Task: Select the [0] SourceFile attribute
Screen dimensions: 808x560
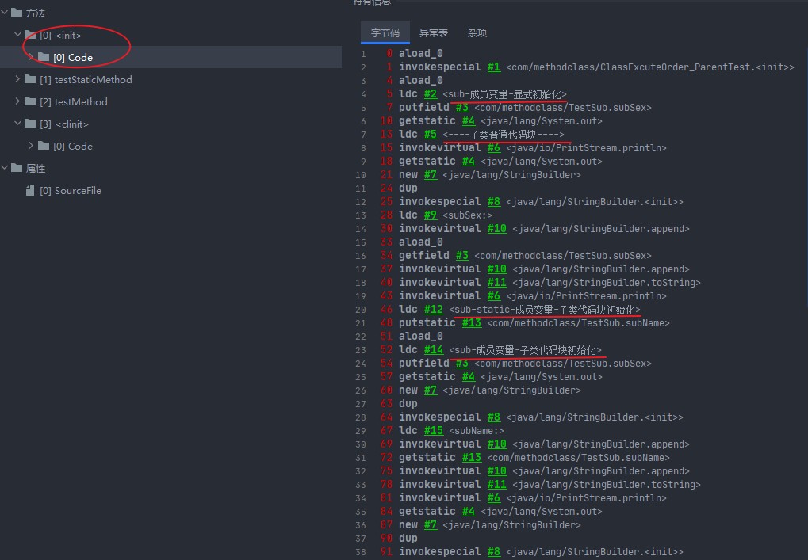Action: pyautogui.click(x=71, y=190)
